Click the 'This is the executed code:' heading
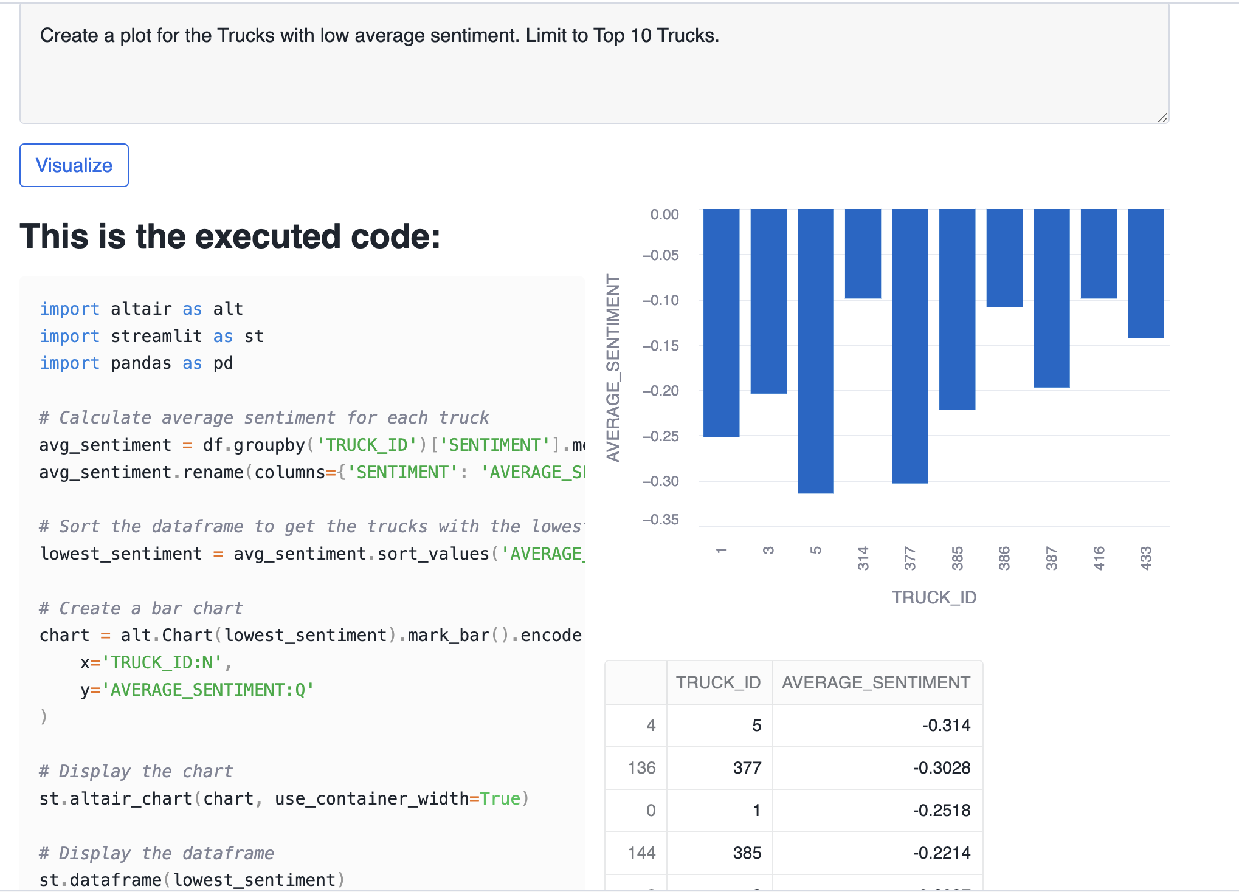Viewport: 1239px width, 892px height. point(230,236)
